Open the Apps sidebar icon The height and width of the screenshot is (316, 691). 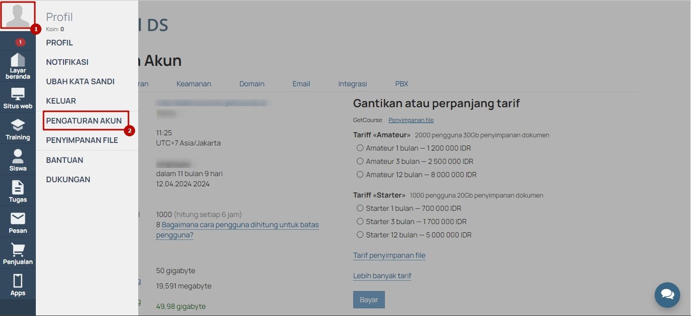(18, 285)
